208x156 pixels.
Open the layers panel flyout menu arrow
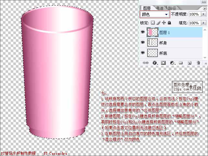[x=205, y=9]
